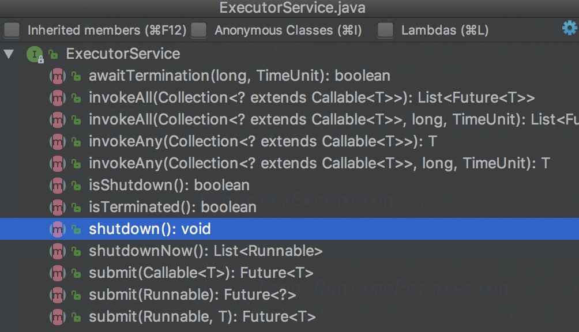
Task: Click the public lock icon beside submit(Runnable, T)
Action: (x=76, y=317)
